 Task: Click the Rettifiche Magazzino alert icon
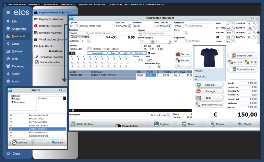[36, 26]
